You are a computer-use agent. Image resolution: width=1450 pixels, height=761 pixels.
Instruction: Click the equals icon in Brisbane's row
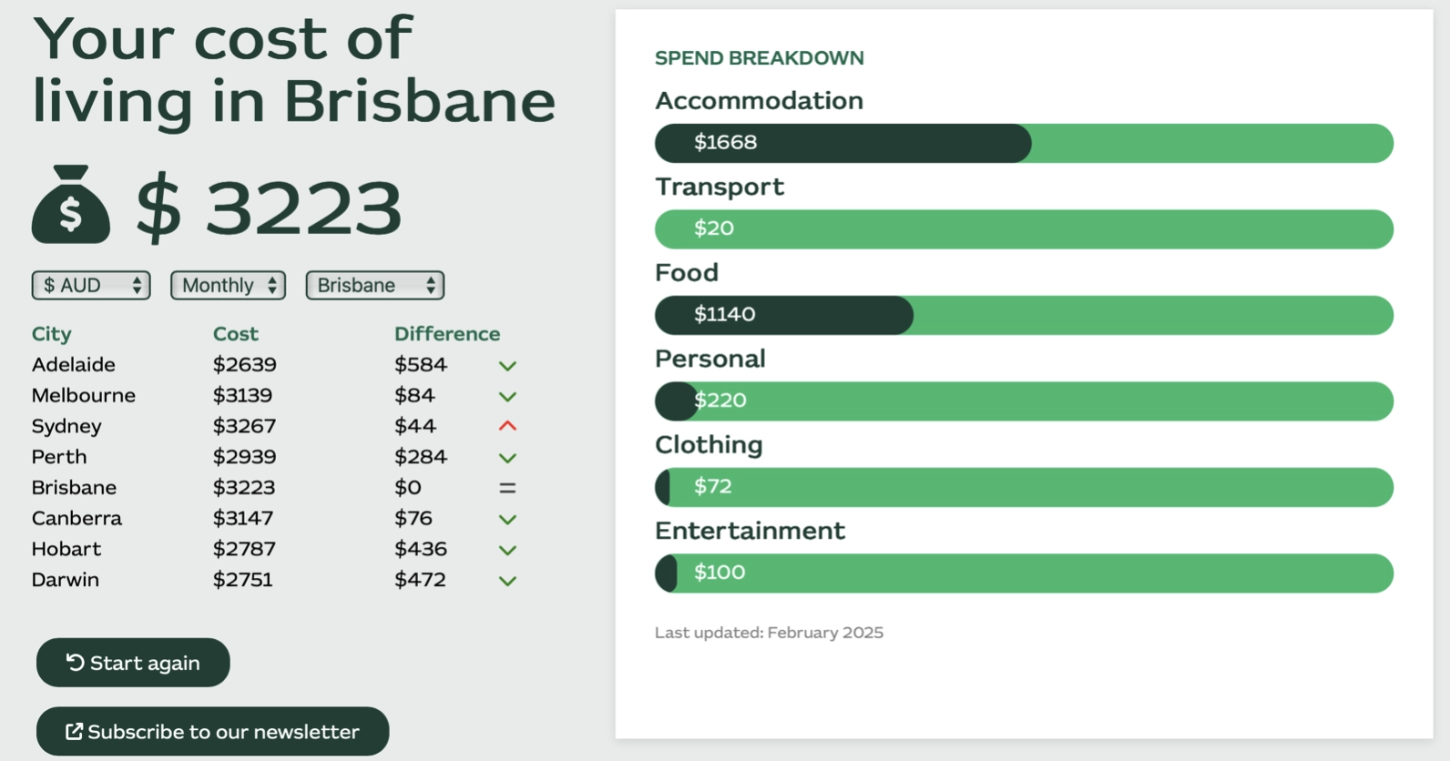tap(507, 488)
